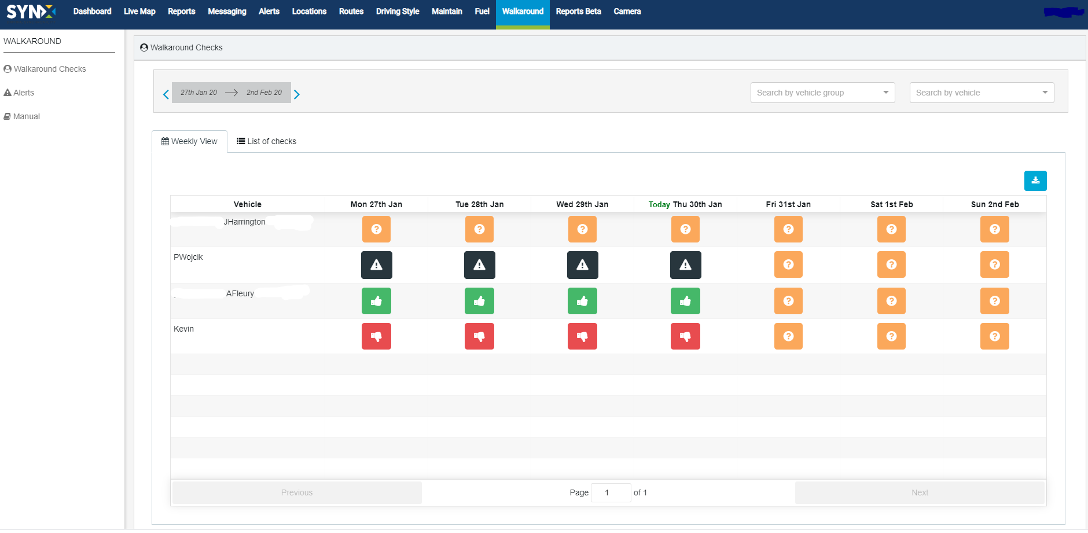Open JHarrington's Mon 27th Jan question-mark check

[376, 229]
